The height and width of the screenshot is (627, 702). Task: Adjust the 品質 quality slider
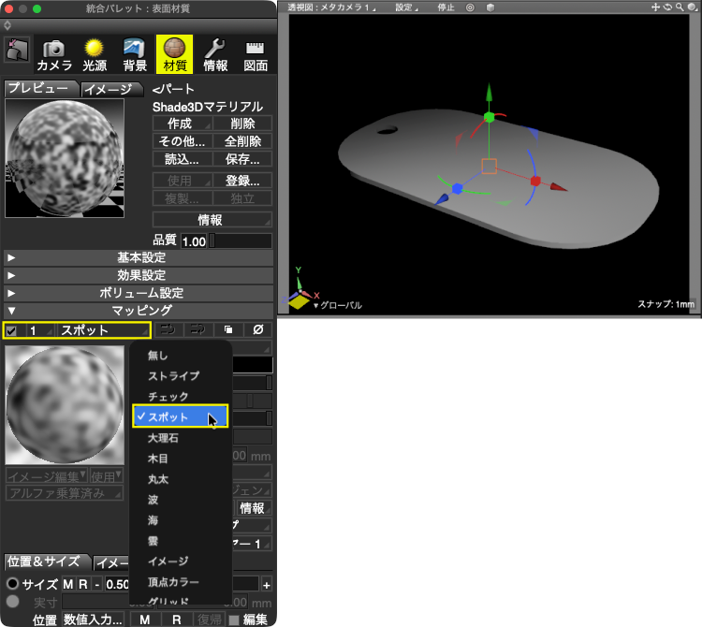click(x=241, y=241)
